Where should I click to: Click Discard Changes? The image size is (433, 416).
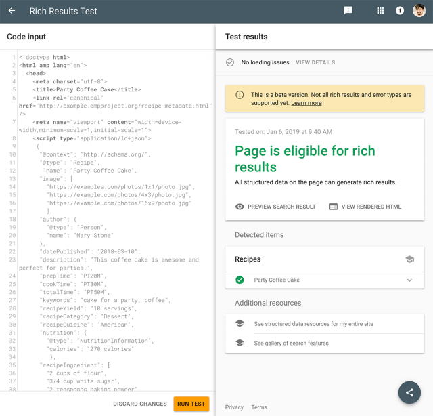click(x=139, y=404)
